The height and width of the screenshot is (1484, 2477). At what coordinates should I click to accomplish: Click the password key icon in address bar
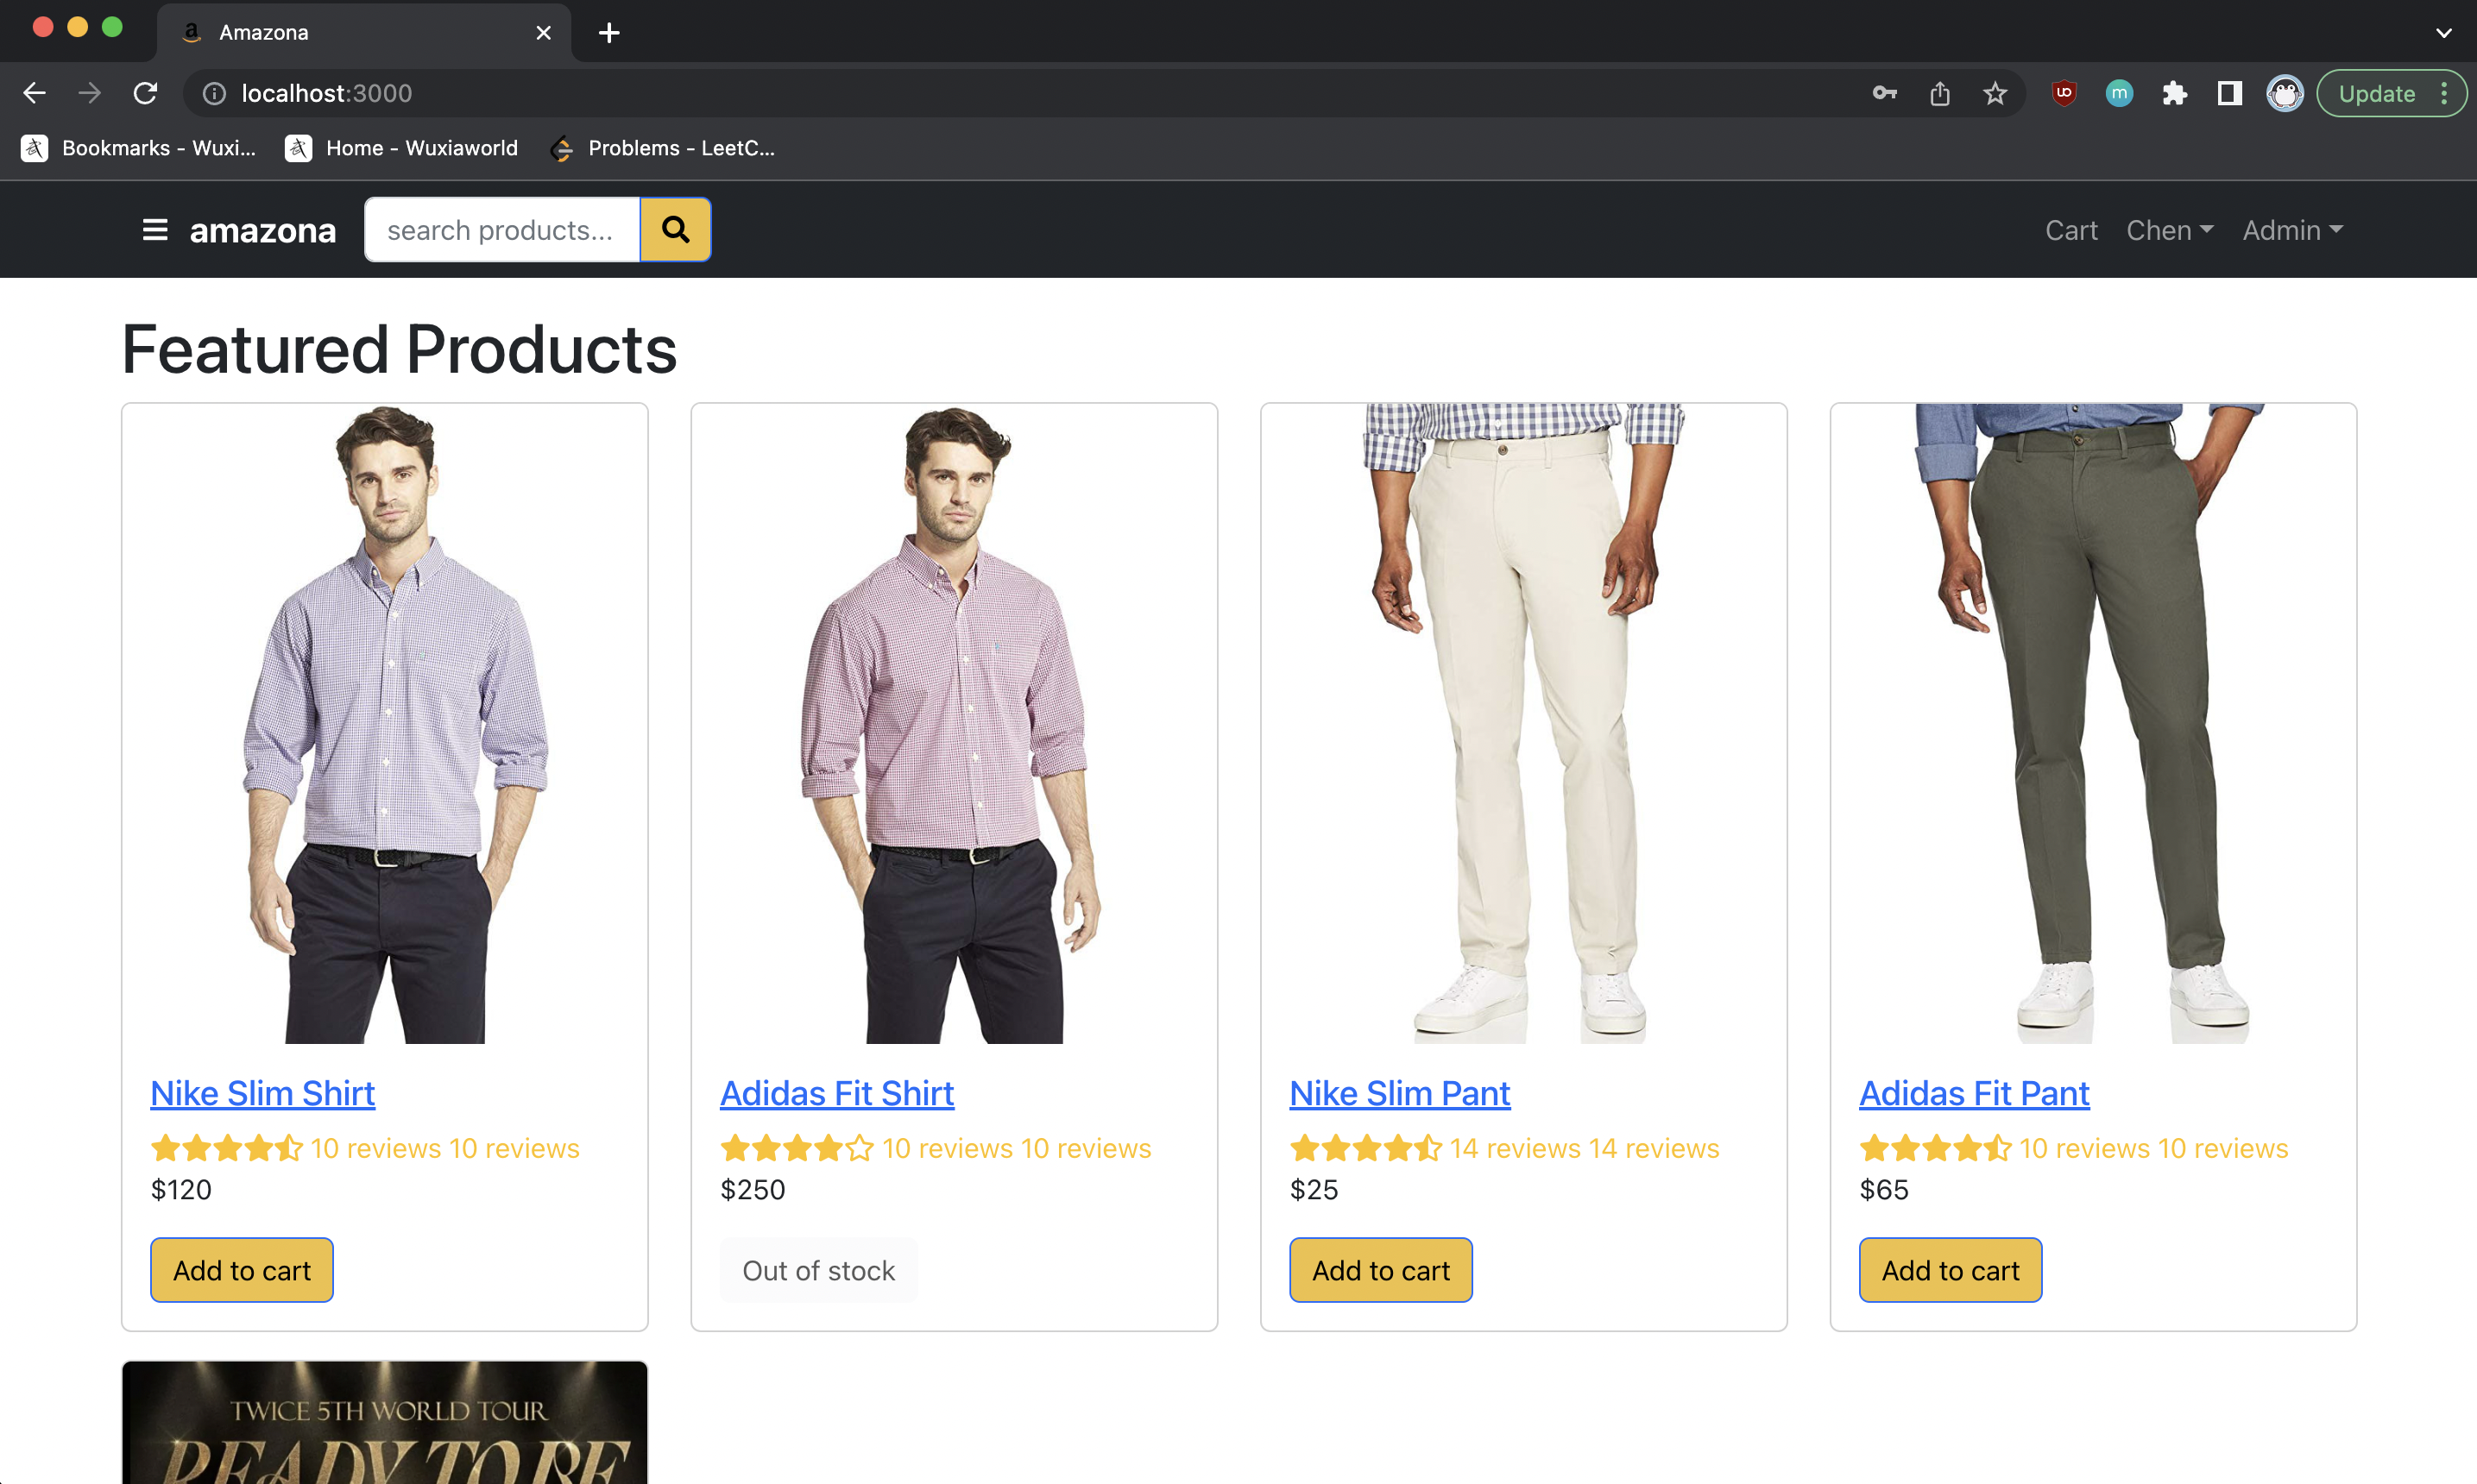pos(1884,93)
